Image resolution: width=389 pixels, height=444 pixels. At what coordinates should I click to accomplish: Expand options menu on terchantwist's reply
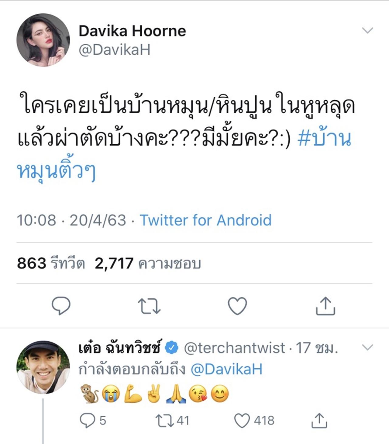368,348
